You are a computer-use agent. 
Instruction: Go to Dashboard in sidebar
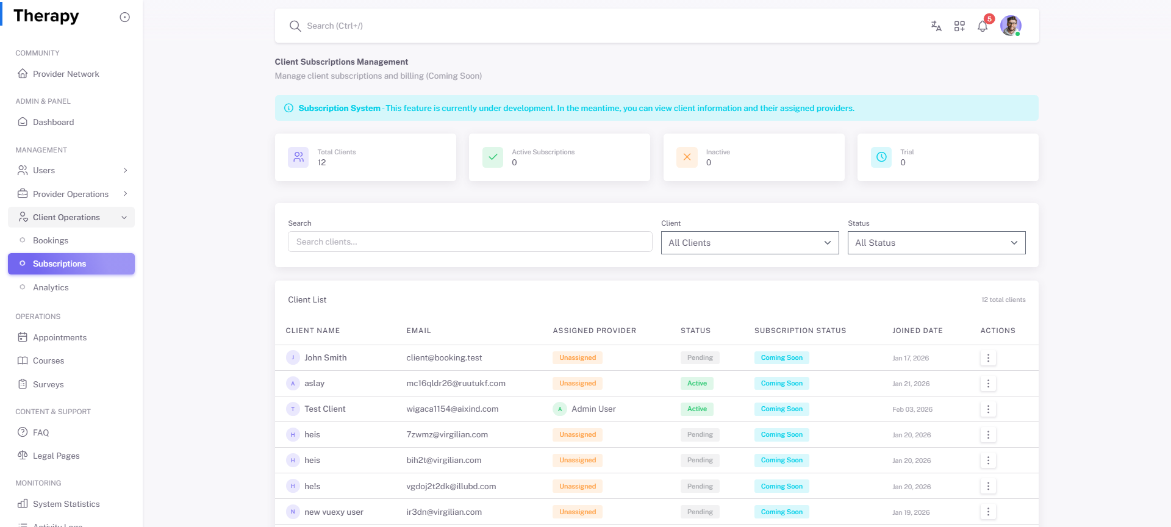click(x=71, y=122)
